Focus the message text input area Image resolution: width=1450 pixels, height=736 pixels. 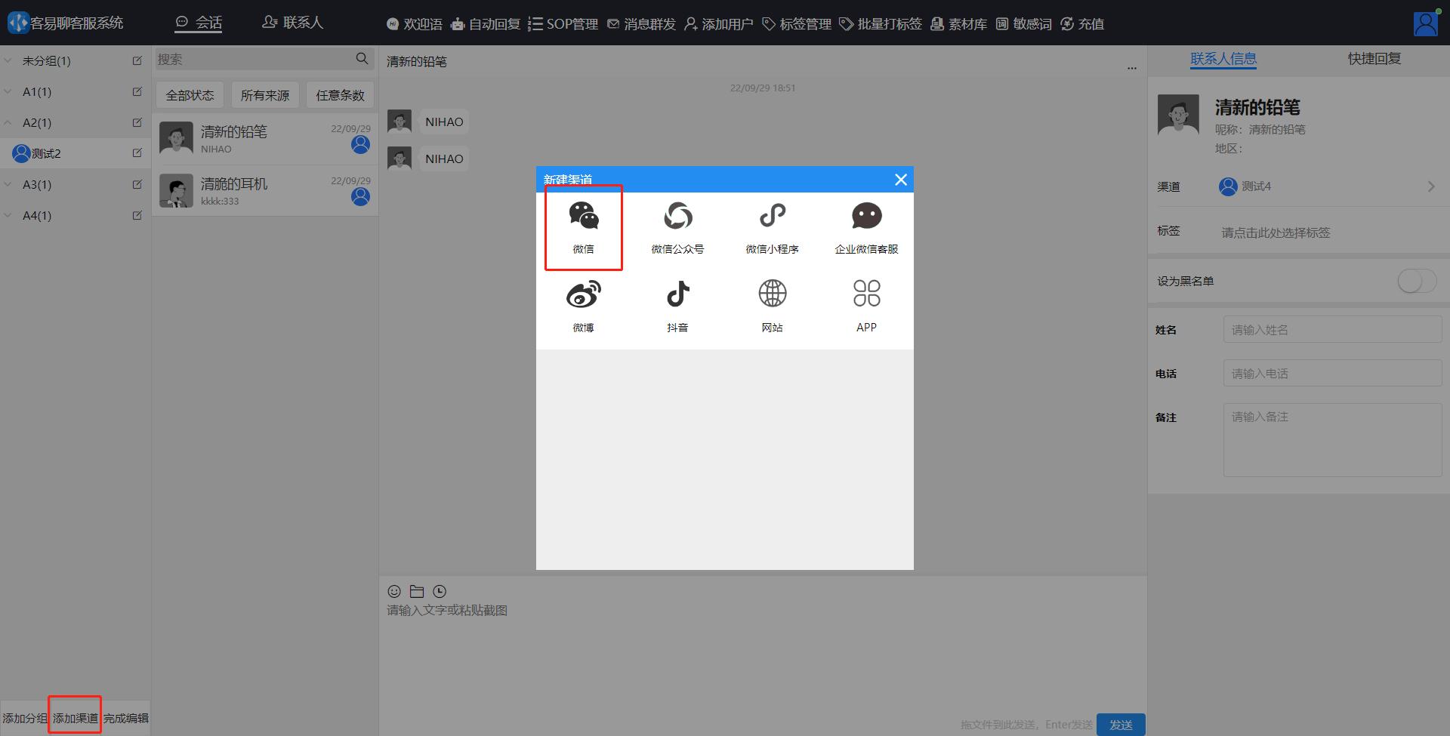click(763, 657)
